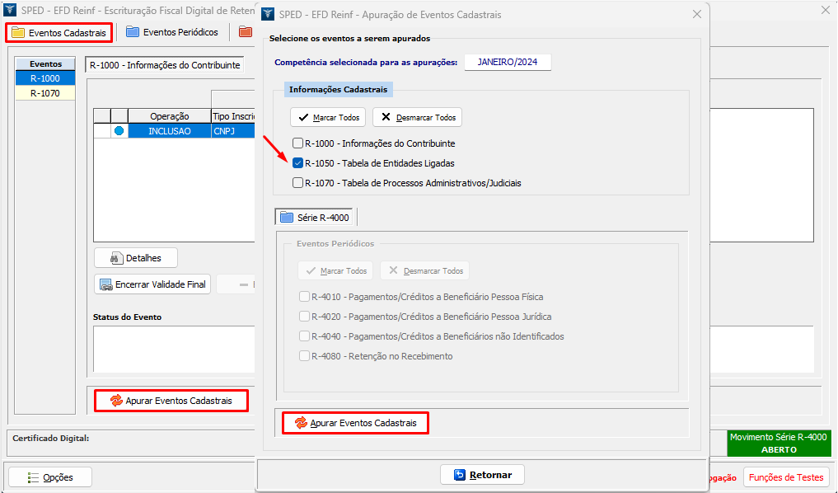Click the return arrow icon on Retornar

point(458,475)
